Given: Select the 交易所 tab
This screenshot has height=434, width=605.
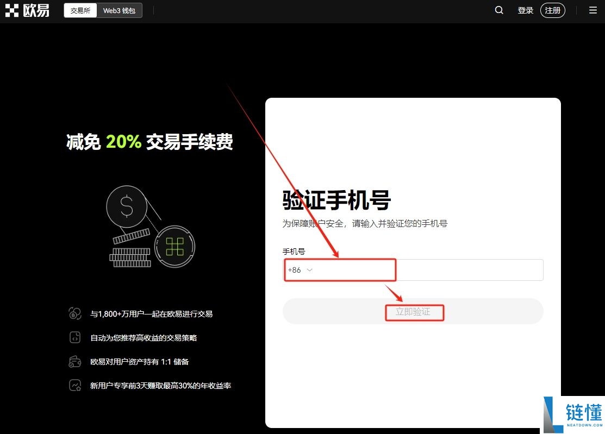Looking at the screenshot, I should point(80,10).
